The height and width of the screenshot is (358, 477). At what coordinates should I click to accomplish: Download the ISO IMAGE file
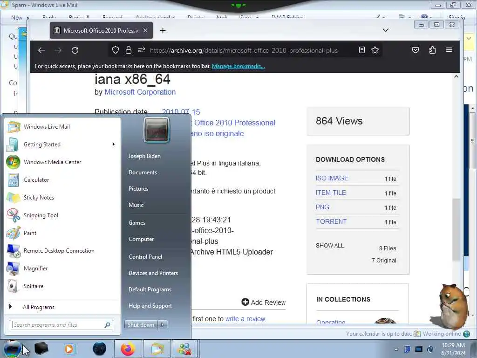pos(332,178)
